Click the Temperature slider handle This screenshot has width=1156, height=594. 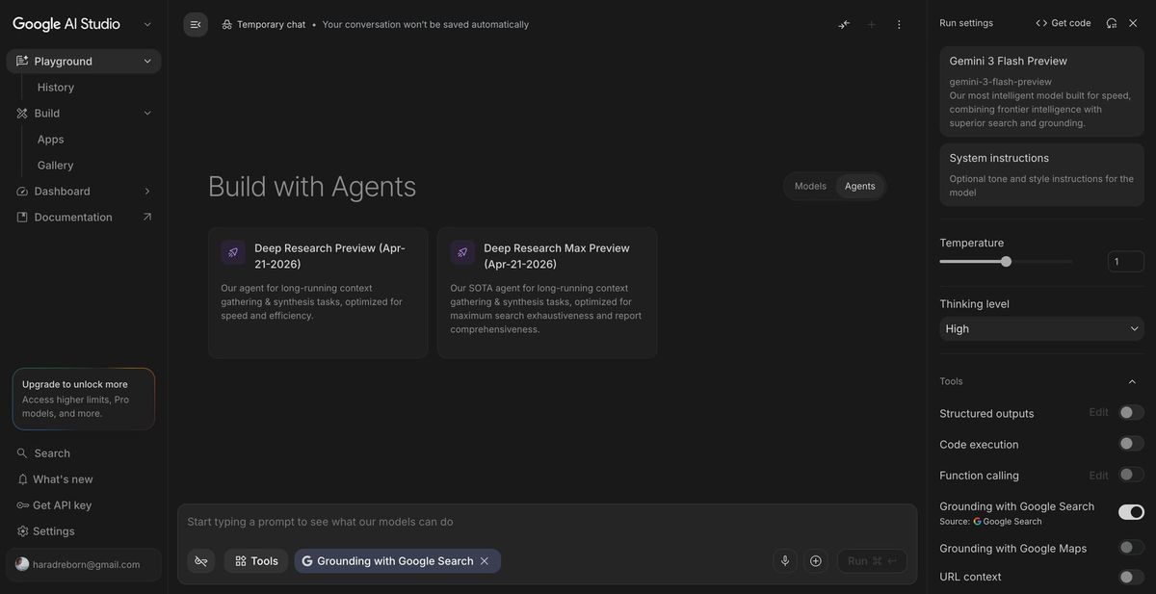coord(1006,261)
